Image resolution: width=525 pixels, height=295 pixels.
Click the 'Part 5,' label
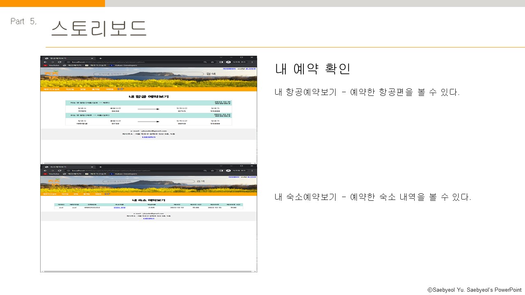[23, 21]
